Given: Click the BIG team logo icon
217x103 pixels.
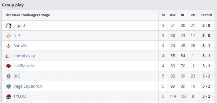Looking at the screenshot, I should click(8, 76).
